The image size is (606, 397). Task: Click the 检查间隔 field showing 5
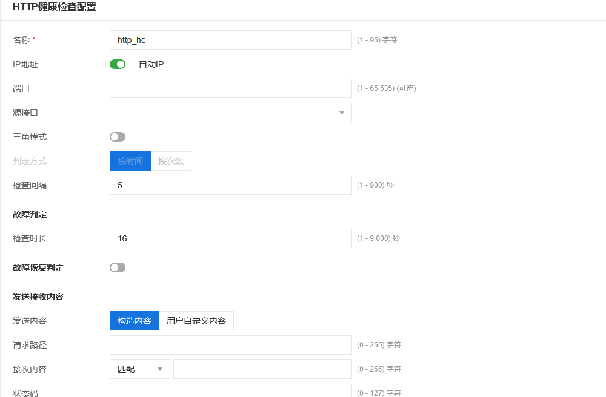click(230, 185)
